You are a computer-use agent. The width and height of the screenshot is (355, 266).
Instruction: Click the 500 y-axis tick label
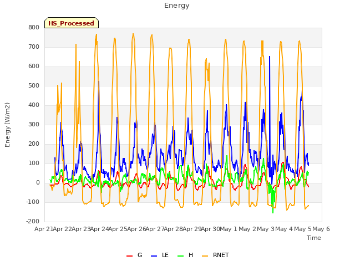pos(34,86)
